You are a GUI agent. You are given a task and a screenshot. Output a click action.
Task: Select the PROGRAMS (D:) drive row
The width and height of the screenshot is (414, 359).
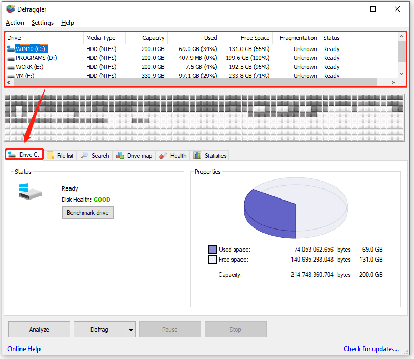coord(201,58)
